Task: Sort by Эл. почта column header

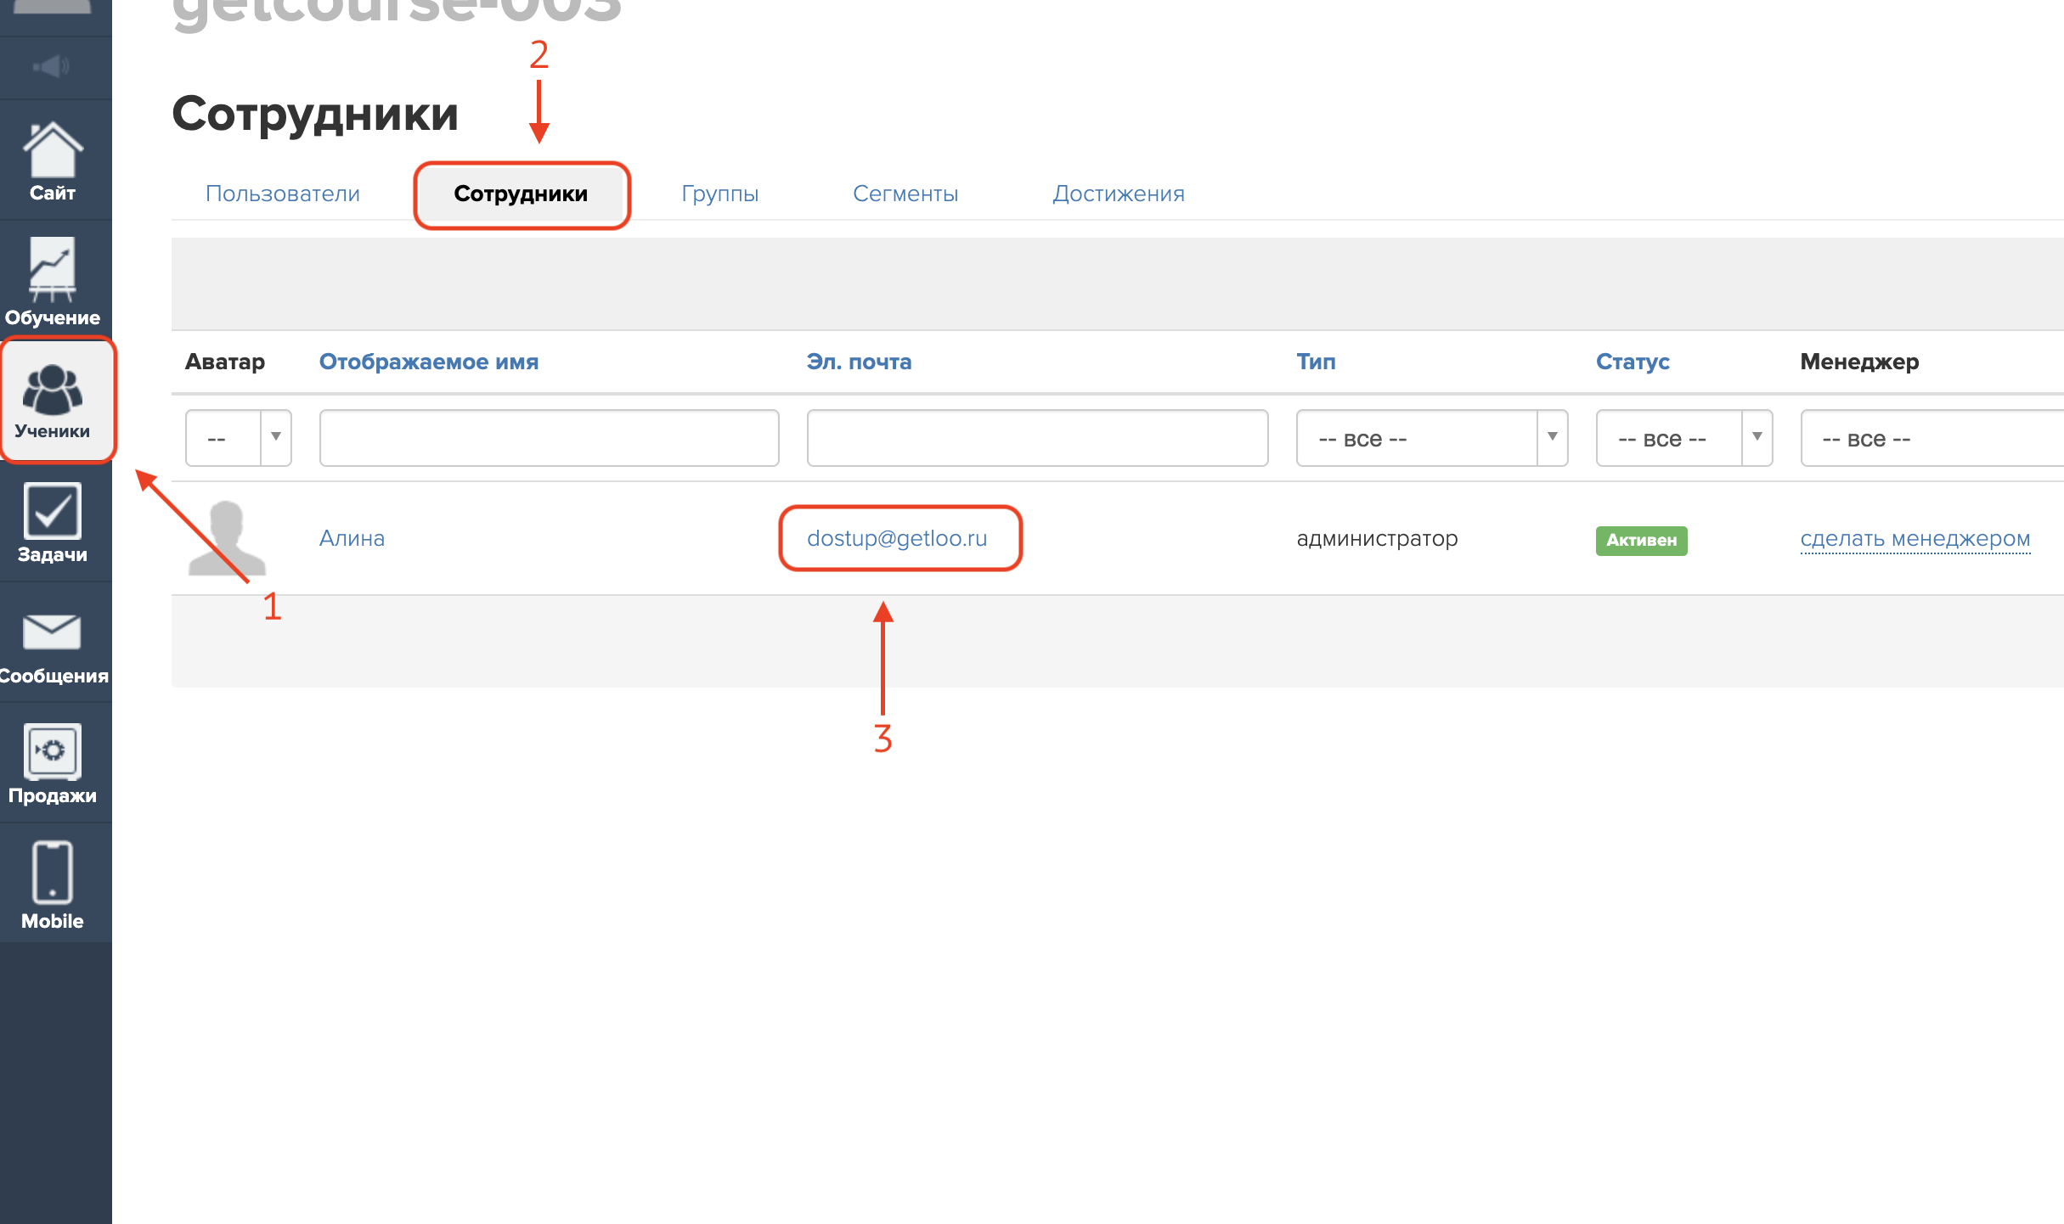Action: click(x=859, y=362)
